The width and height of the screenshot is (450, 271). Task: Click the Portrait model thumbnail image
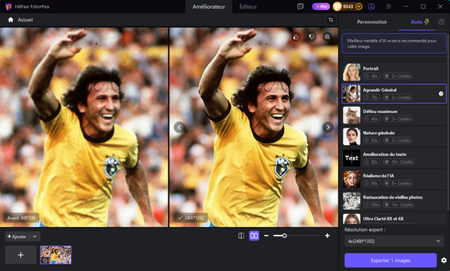point(351,72)
